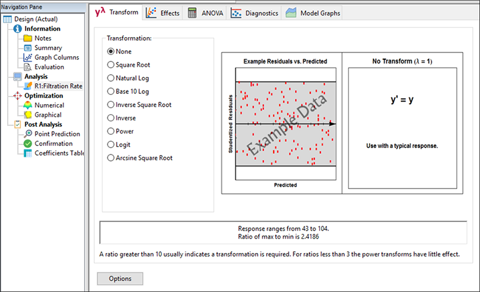Open Numerical optimization node
Screen dimensions: 480x292
[49, 105]
